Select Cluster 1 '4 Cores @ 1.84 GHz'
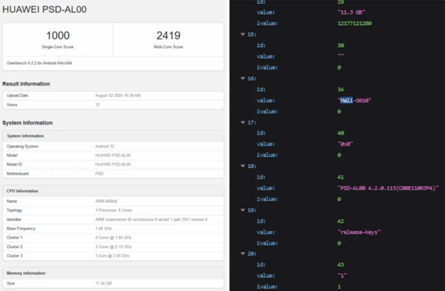This screenshot has width=445, height=291. (113, 238)
